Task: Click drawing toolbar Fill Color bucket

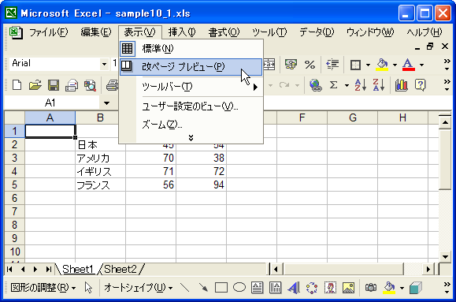Action: 389,288
